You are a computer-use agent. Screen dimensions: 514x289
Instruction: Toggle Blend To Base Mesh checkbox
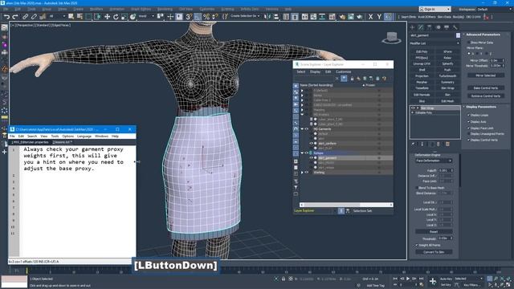coord(417,188)
